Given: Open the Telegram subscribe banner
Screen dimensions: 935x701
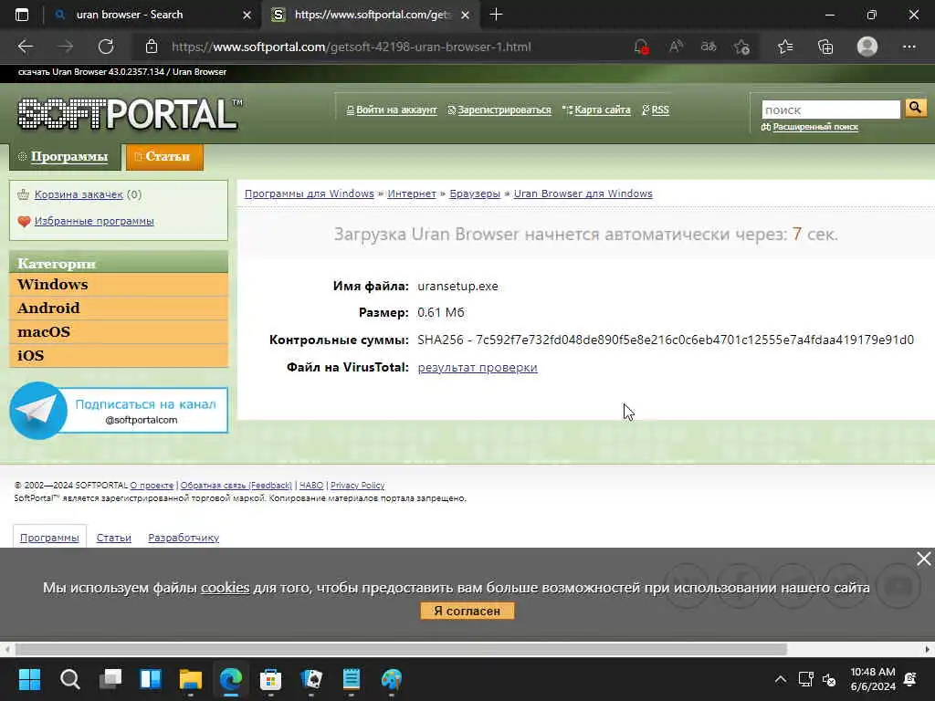Looking at the screenshot, I should [119, 411].
